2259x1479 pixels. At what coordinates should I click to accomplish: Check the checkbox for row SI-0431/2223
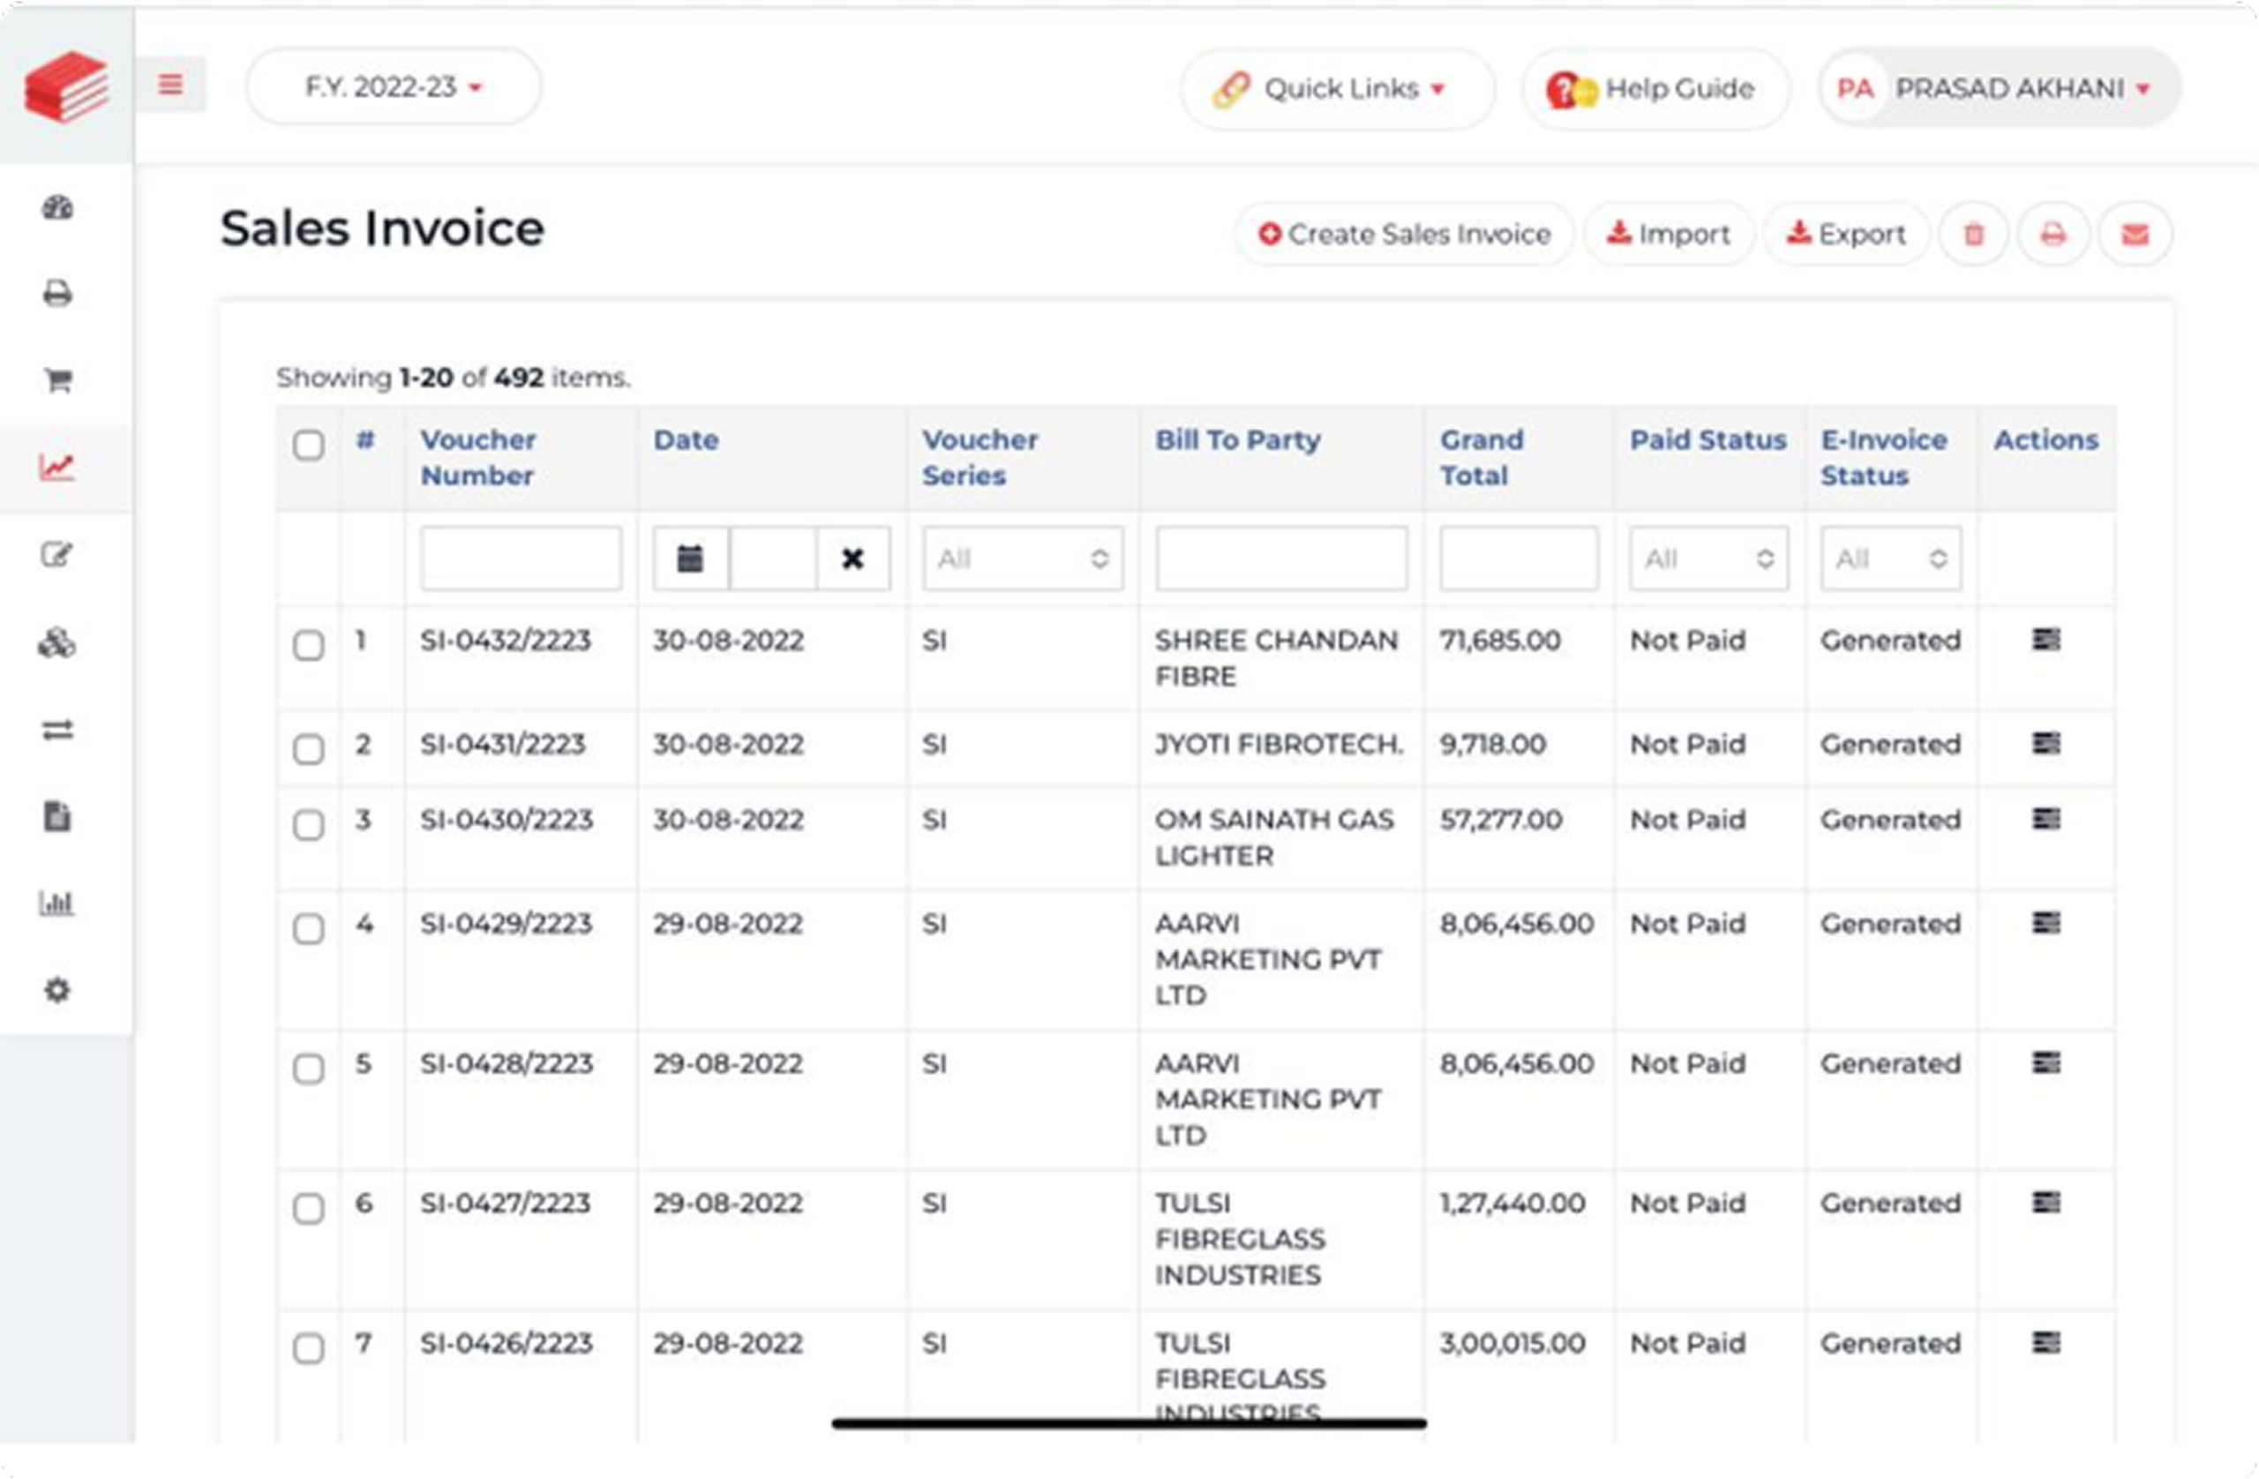point(309,750)
